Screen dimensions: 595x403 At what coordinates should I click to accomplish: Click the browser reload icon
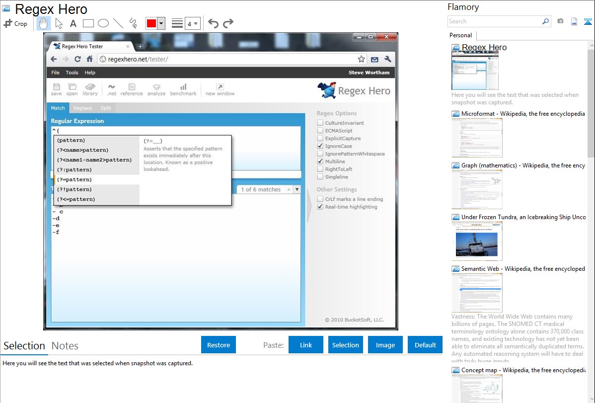click(77, 59)
